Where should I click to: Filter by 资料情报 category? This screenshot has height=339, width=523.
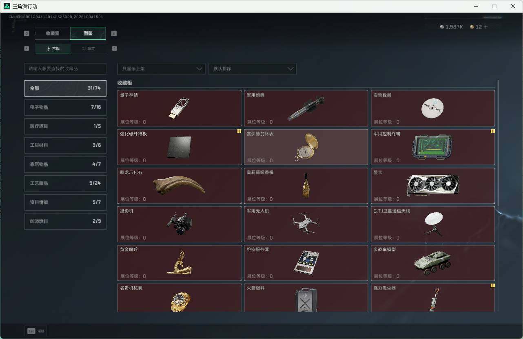coord(65,202)
